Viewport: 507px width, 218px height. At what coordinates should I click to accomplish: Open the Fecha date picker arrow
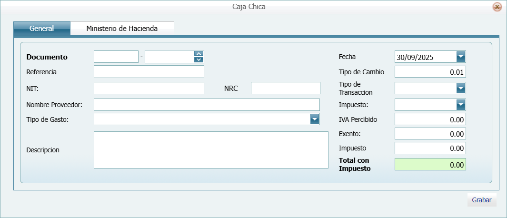(x=460, y=57)
